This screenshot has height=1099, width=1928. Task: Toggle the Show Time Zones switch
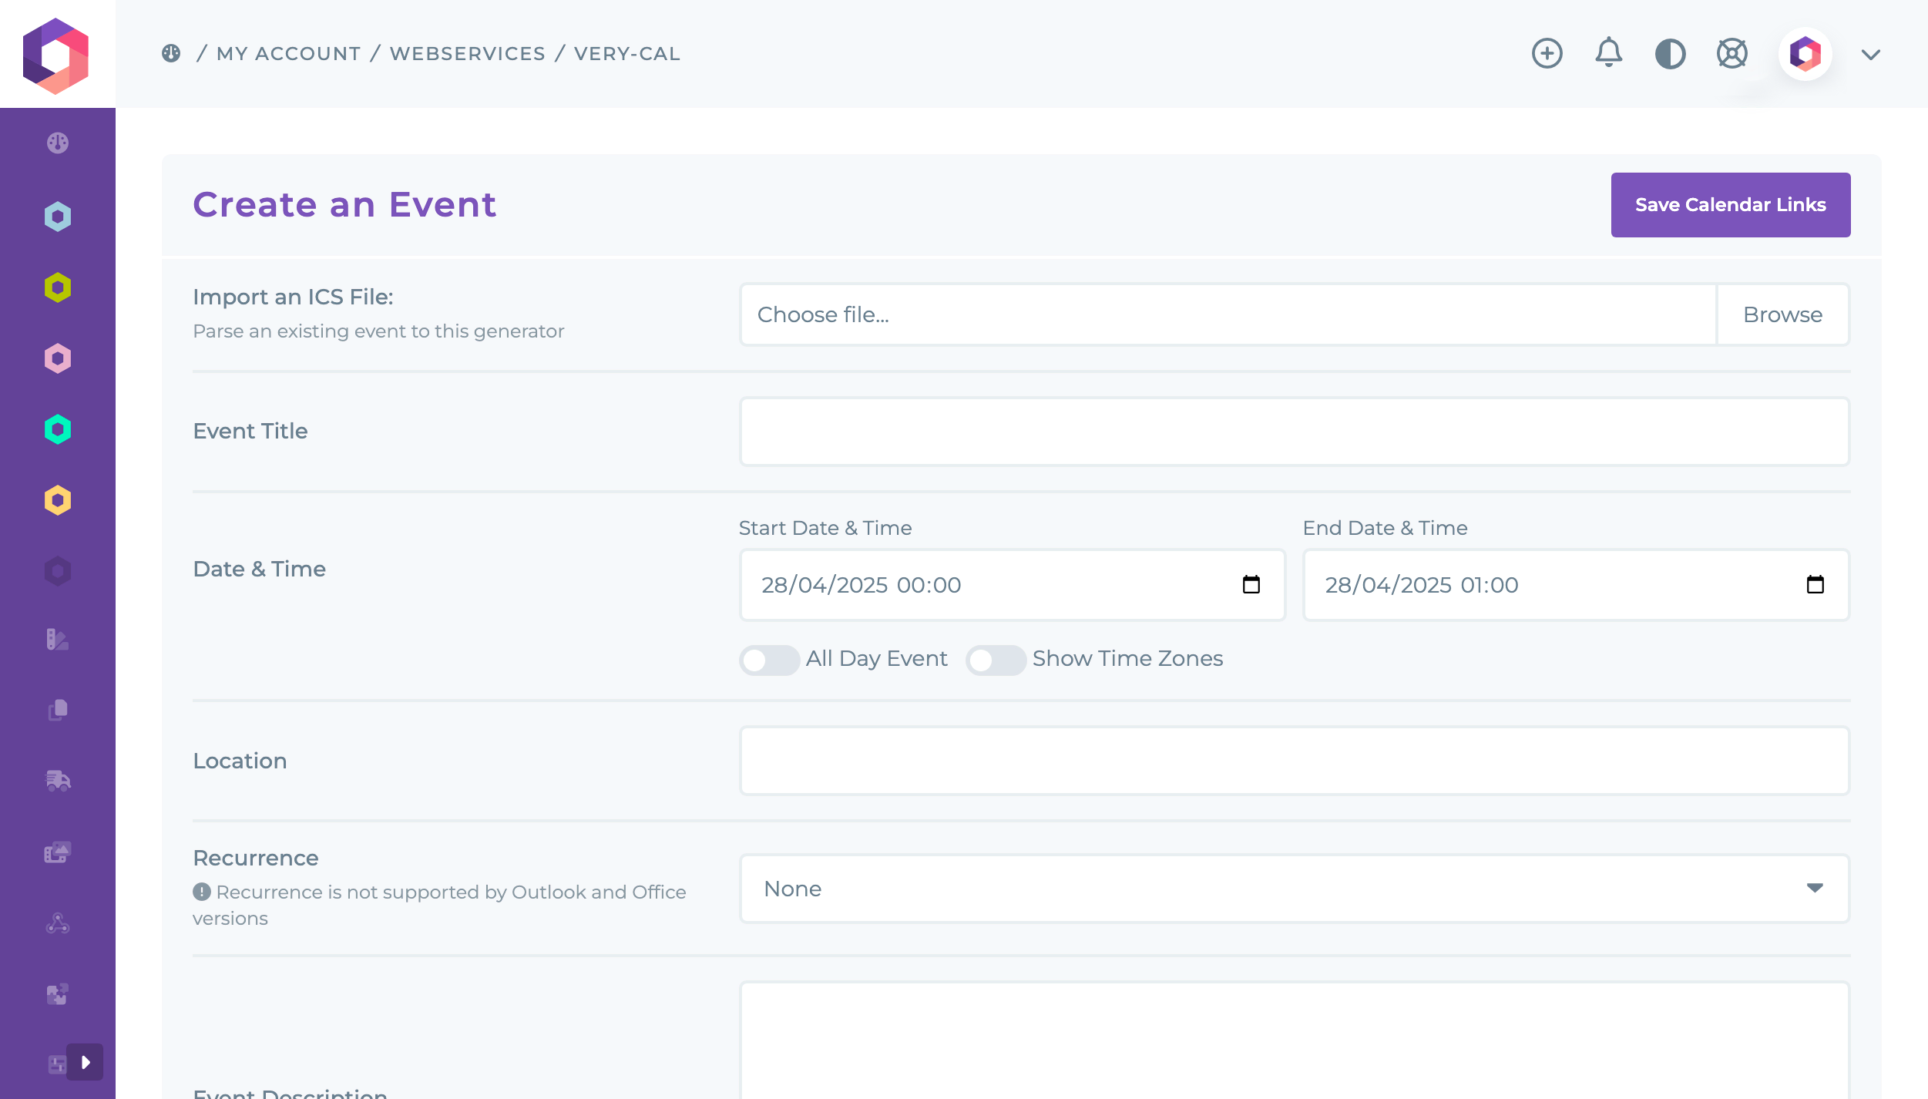coord(996,660)
